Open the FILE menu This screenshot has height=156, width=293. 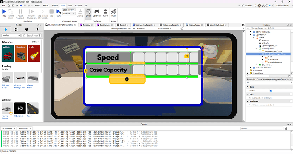(x=3, y=6)
